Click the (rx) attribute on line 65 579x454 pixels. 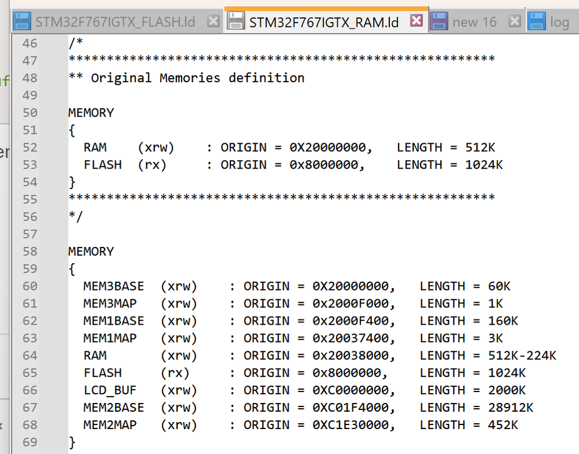175,373
